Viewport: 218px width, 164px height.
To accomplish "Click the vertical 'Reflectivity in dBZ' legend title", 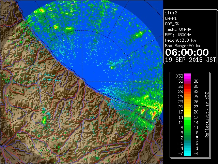I will click(x=207, y=115).
